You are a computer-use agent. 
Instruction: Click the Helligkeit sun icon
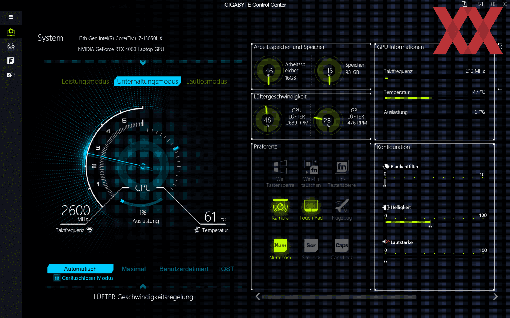386,207
